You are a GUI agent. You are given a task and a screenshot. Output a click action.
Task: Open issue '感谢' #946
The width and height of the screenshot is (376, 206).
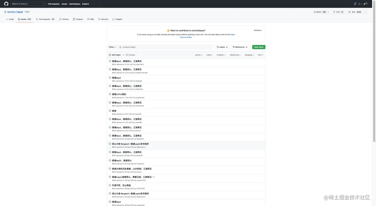click(x=114, y=111)
